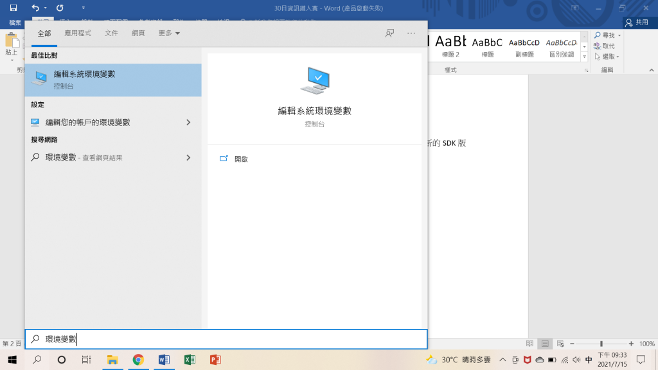Apply the 標題 style
Viewport: 658px width, 370px height.
pyautogui.click(x=487, y=46)
